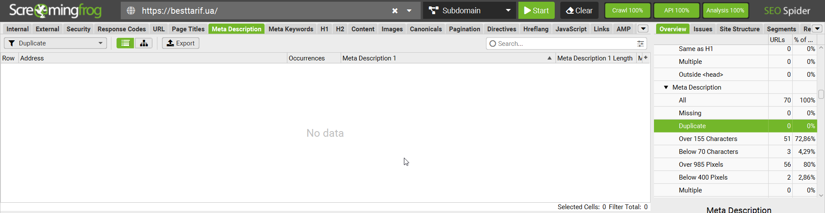Select the Duplicate row in overview
825x213 pixels.
(735, 126)
